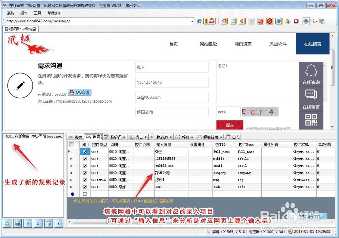Open the 工具 menu

pyautogui.click(x=37, y=13)
